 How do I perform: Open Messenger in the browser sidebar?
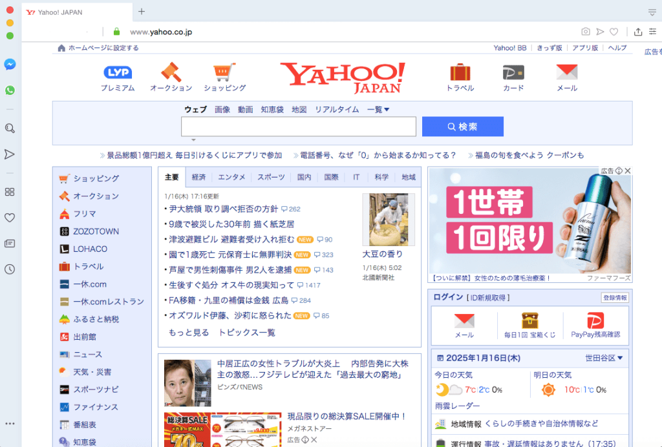(x=10, y=65)
